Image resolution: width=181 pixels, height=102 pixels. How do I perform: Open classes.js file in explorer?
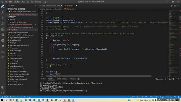[12, 43]
